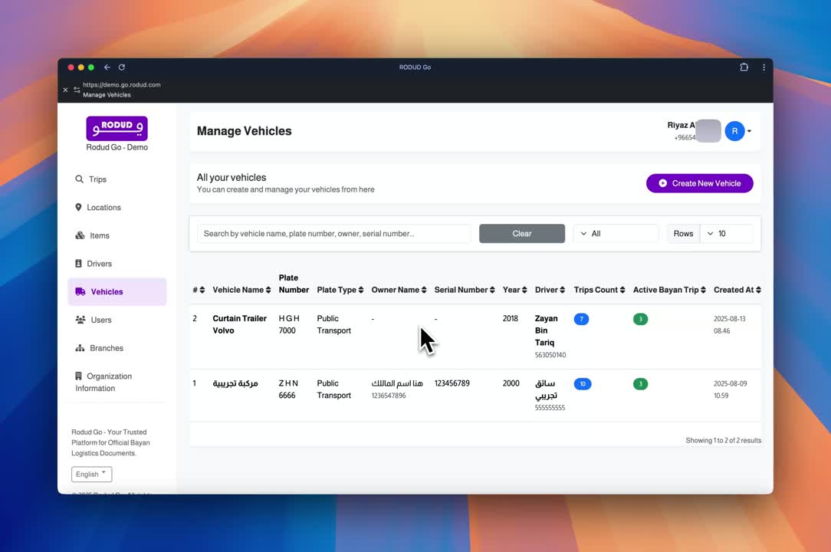The width and height of the screenshot is (831, 552).
Task: Click driver name Zayan Bin Tariq
Action: (546, 330)
